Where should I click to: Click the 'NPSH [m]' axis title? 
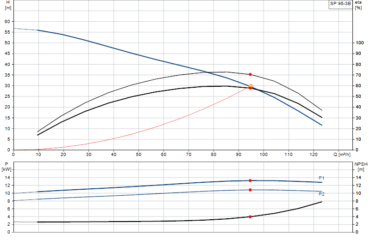tap(361, 167)
